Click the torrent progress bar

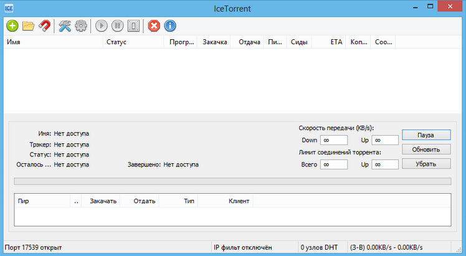(232, 181)
